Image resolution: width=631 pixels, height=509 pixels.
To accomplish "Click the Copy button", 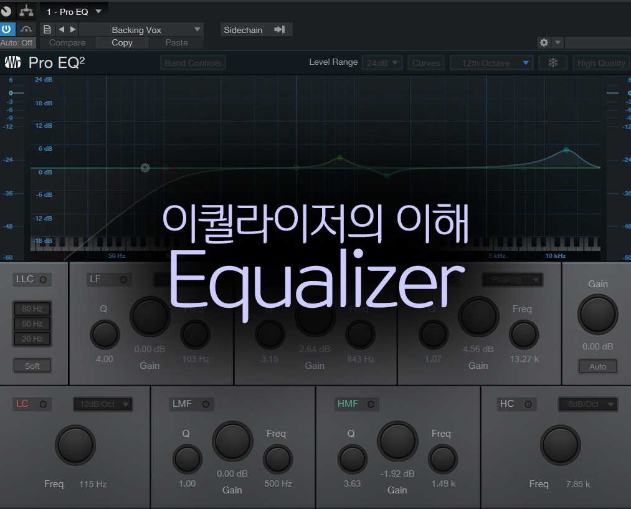I will click(x=122, y=42).
